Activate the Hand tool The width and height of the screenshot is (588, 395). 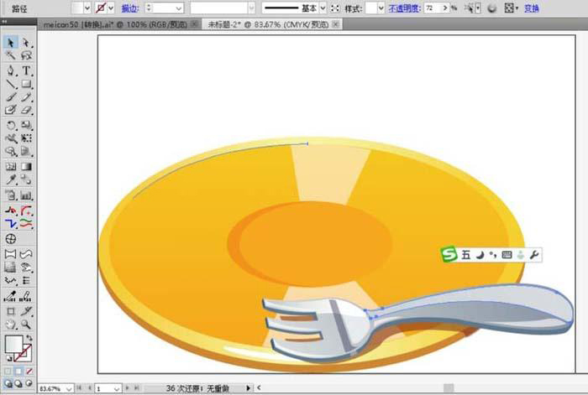[10, 325]
